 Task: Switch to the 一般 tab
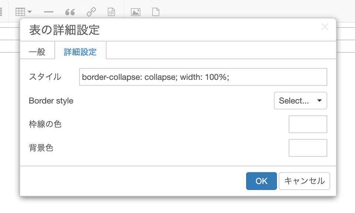(x=37, y=52)
